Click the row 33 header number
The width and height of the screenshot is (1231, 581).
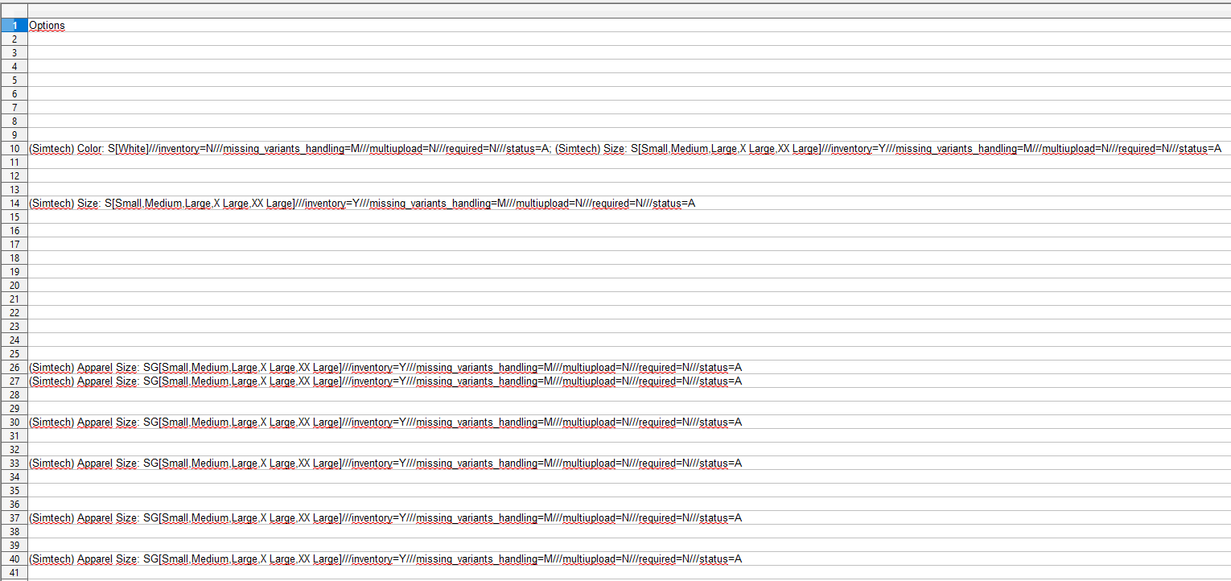point(14,463)
